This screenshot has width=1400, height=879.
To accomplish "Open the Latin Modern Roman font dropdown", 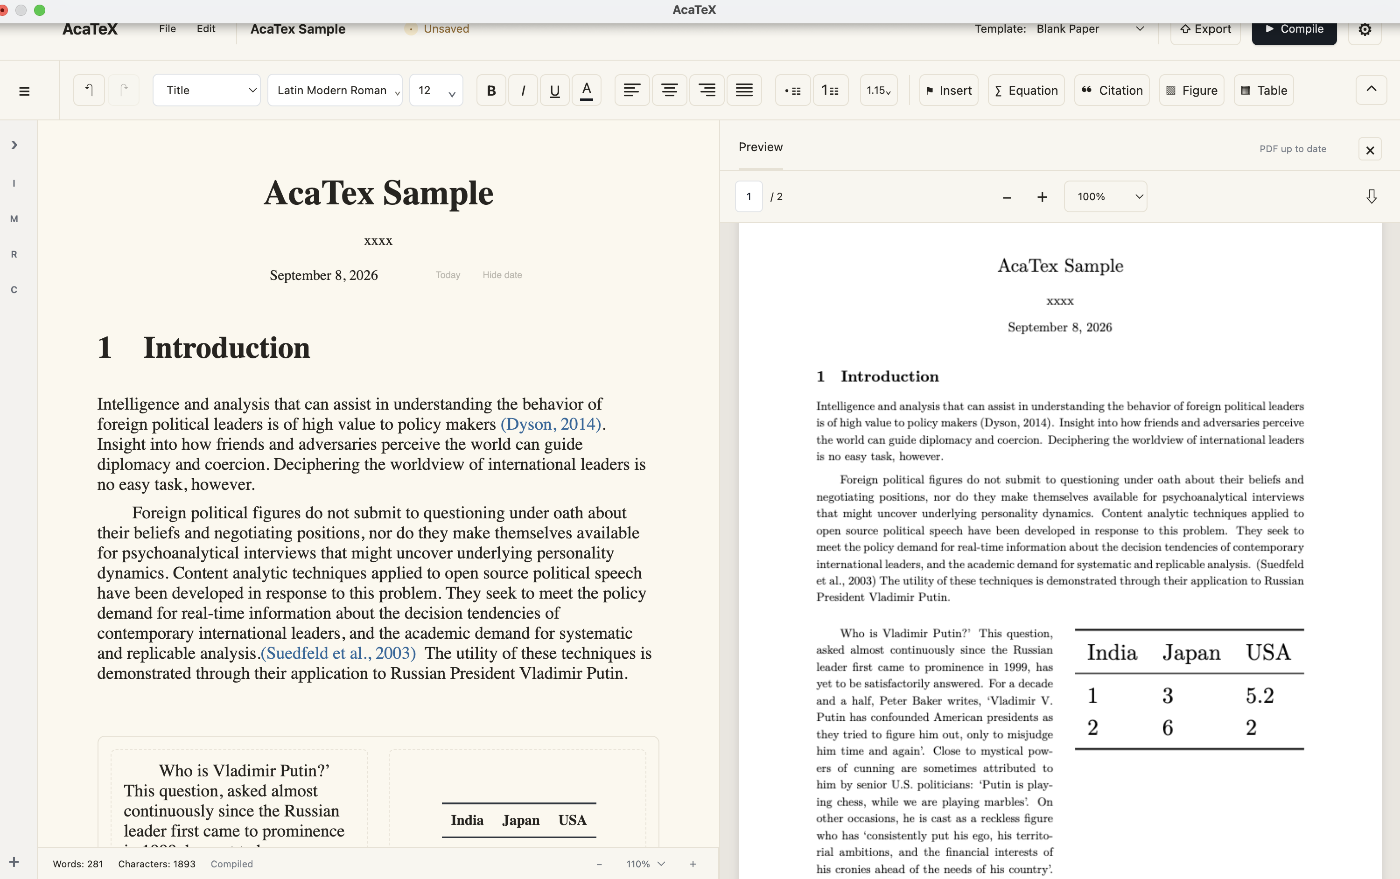I will tap(335, 90).
